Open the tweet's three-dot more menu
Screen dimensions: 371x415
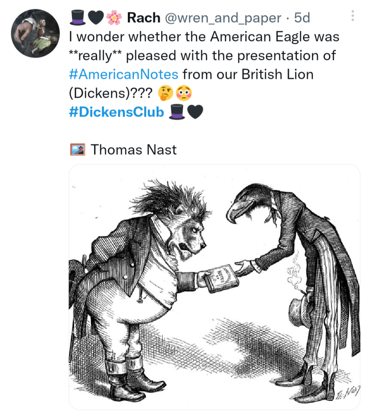[x=352, y=16]
